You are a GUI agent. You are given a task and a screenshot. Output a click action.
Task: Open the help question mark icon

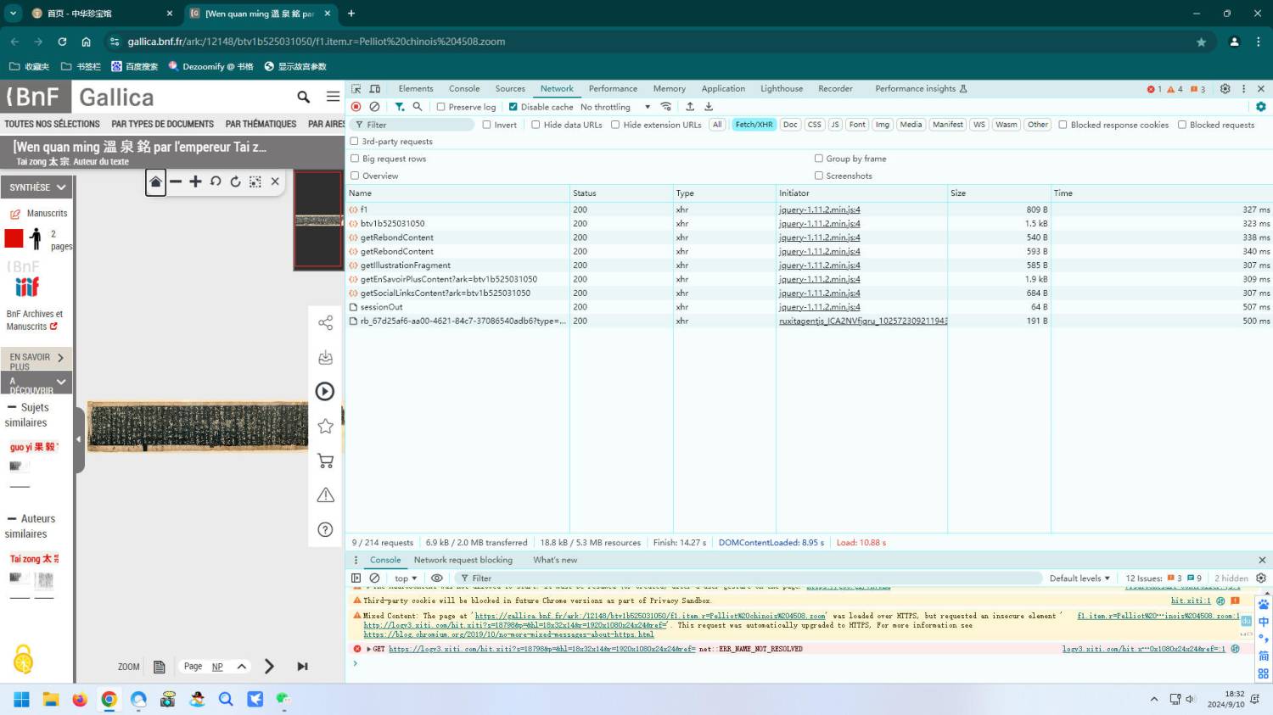coord(325,529)
